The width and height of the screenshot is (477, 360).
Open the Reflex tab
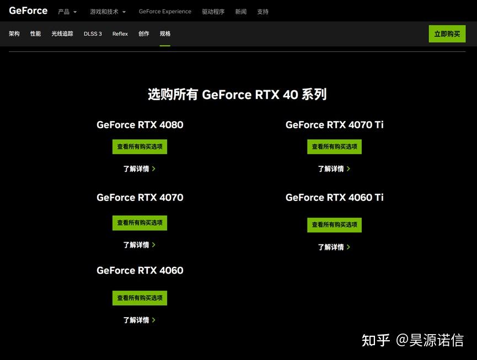[120, 34]
